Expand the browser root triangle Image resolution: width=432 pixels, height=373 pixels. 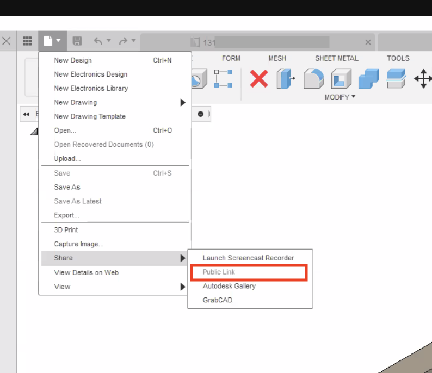point(34,132)
